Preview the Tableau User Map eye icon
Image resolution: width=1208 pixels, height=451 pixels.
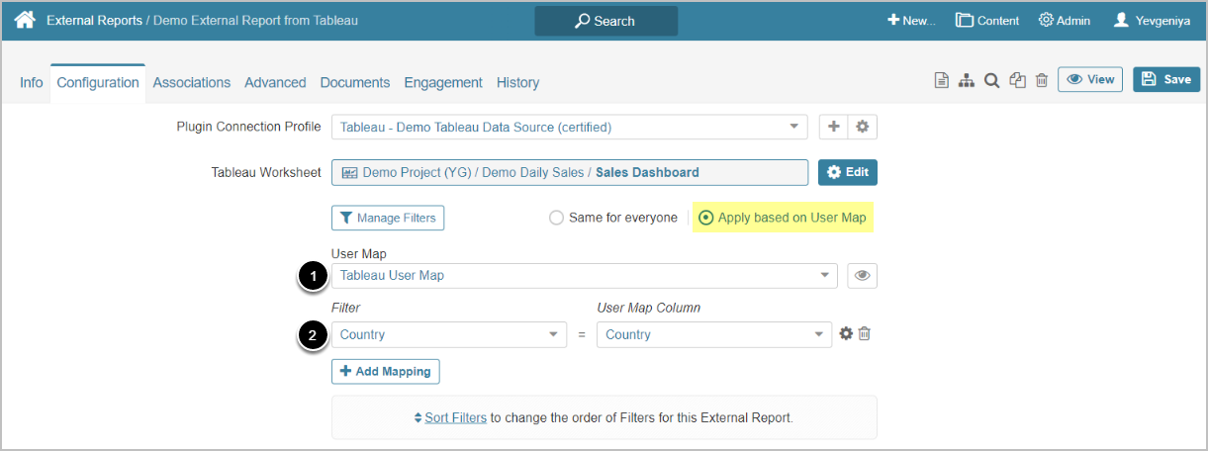coord(862,276)
